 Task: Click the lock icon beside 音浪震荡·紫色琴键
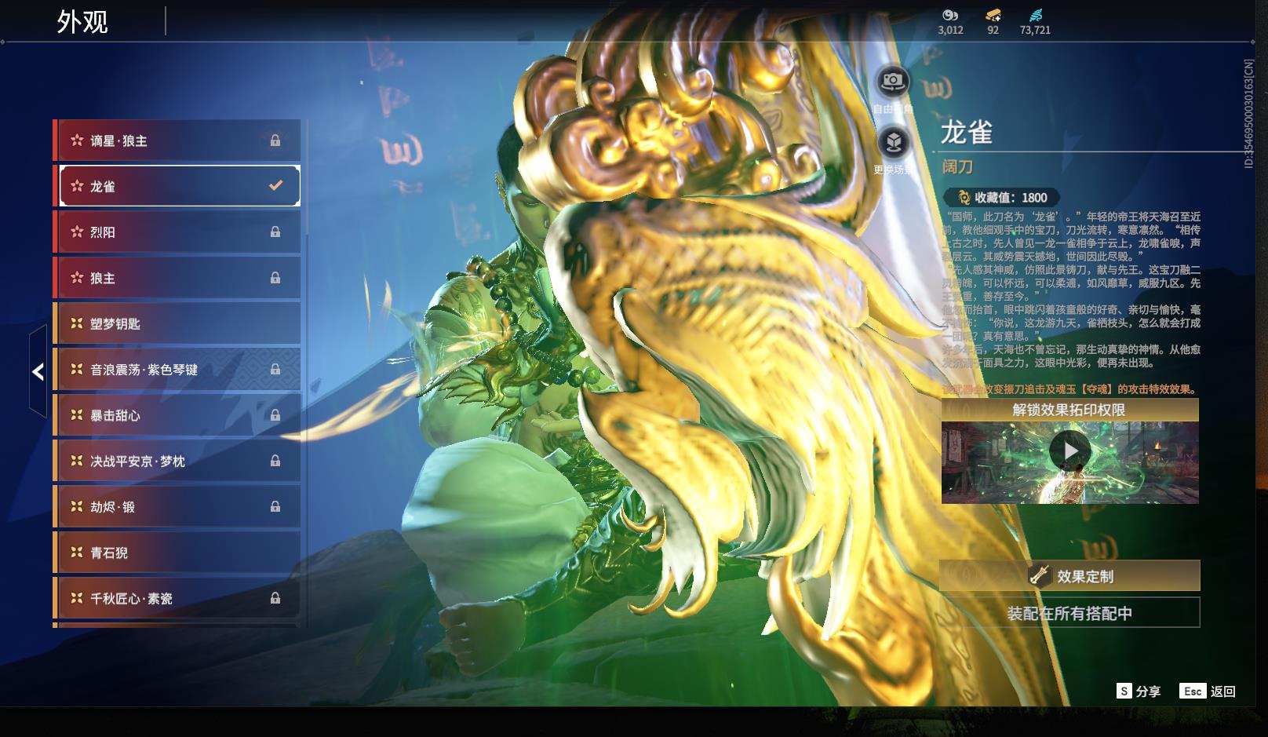[x=275, y=369]
